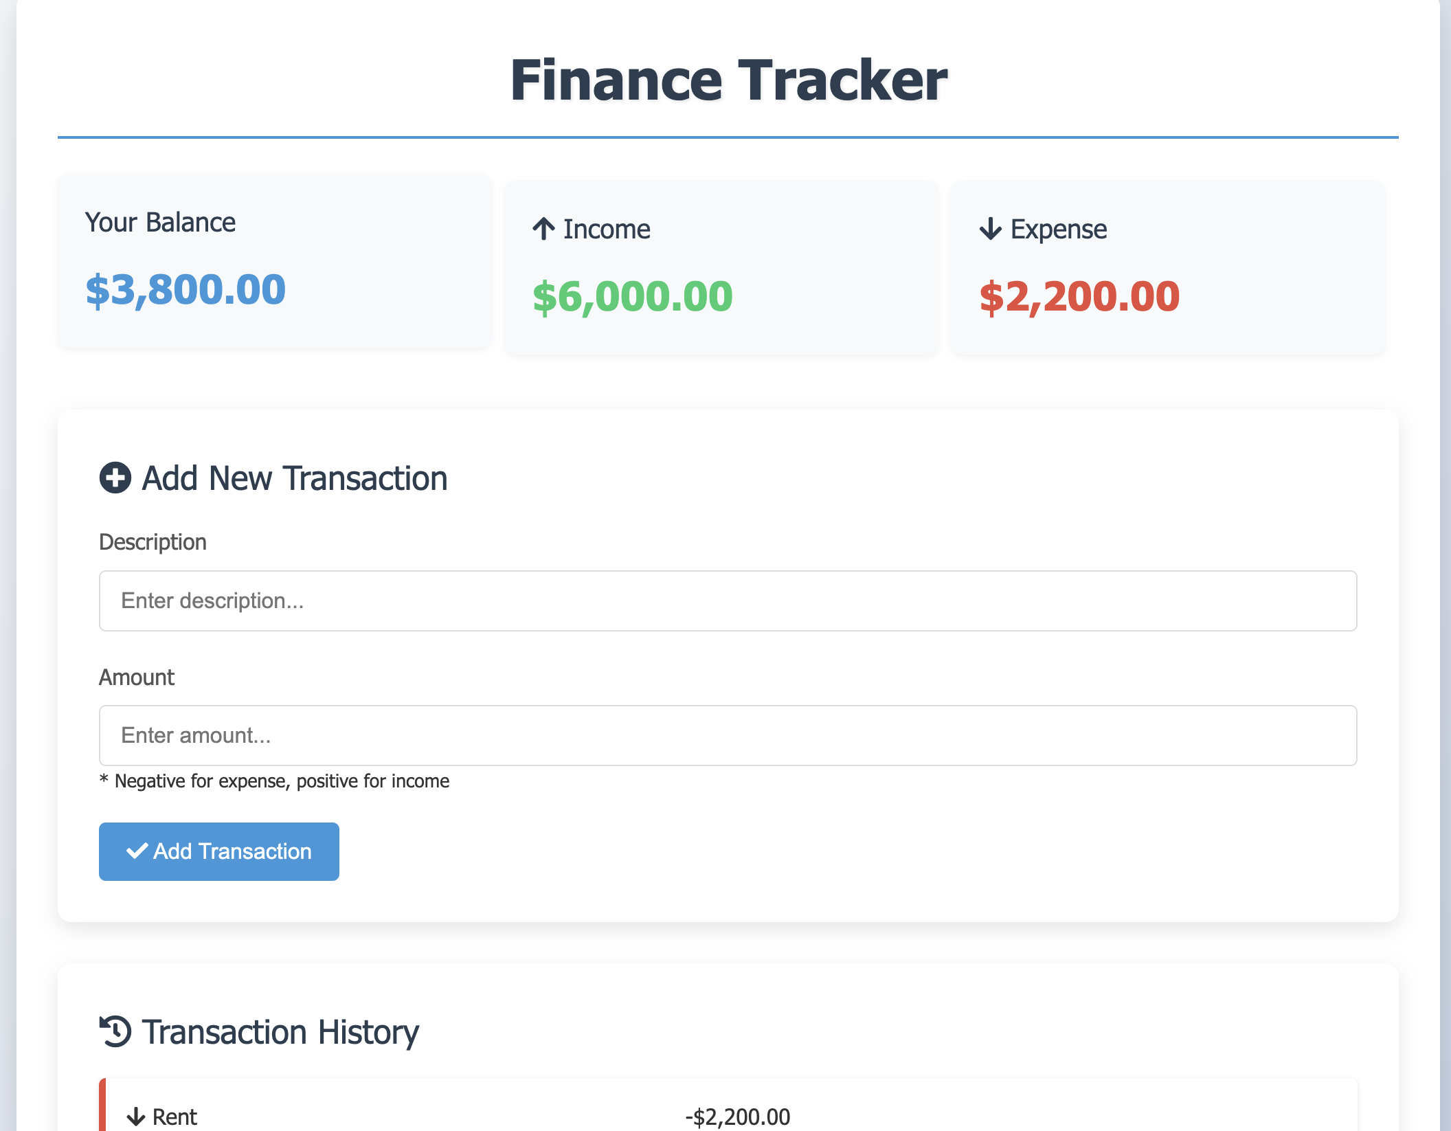This screenshot has width=1451, height=1131.
Task: Focus the Enter description input field
Action: (x=728, y=601)
